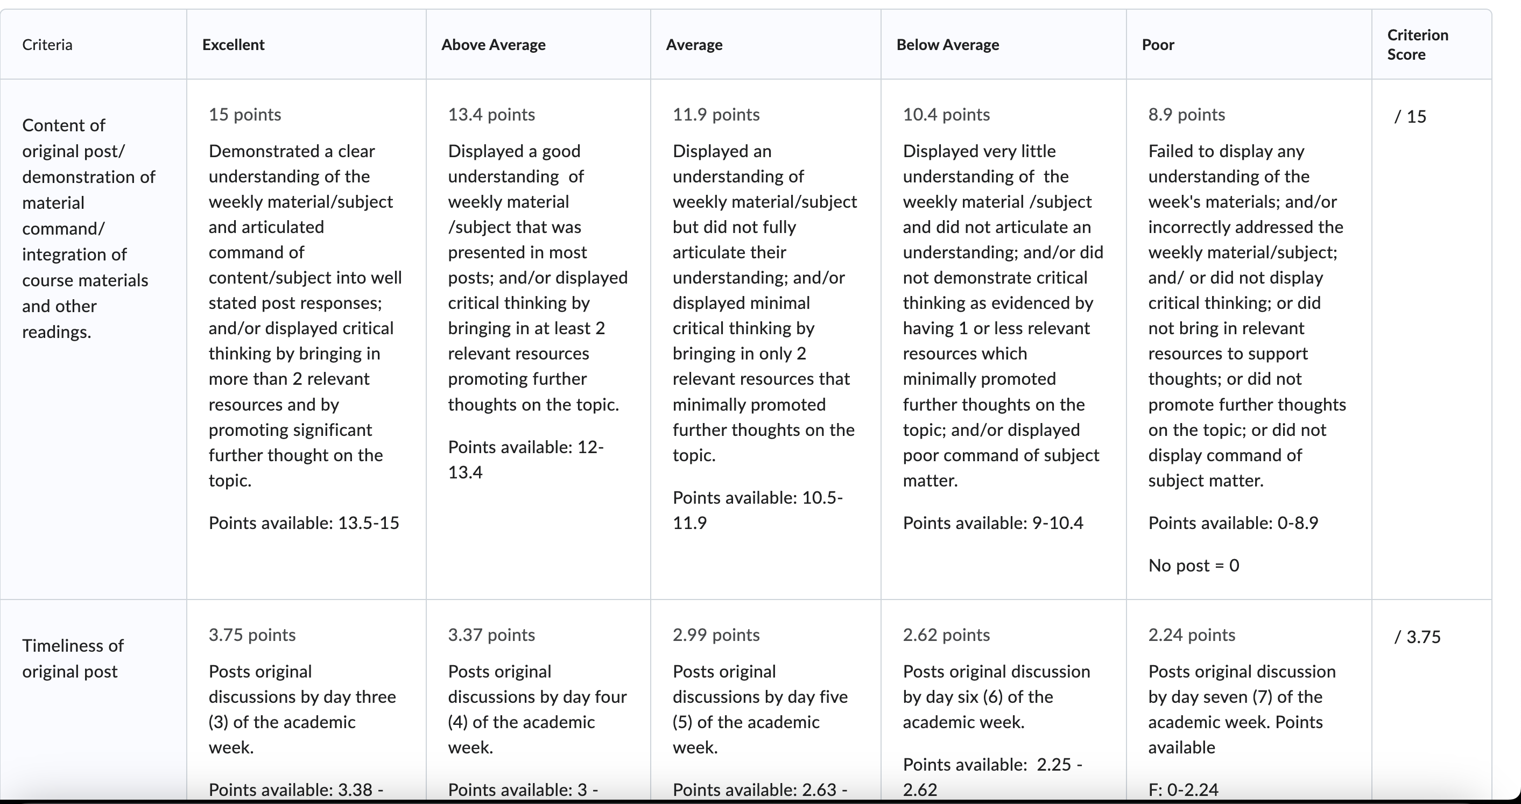Click the Criterion Score header

[1432, 44]
